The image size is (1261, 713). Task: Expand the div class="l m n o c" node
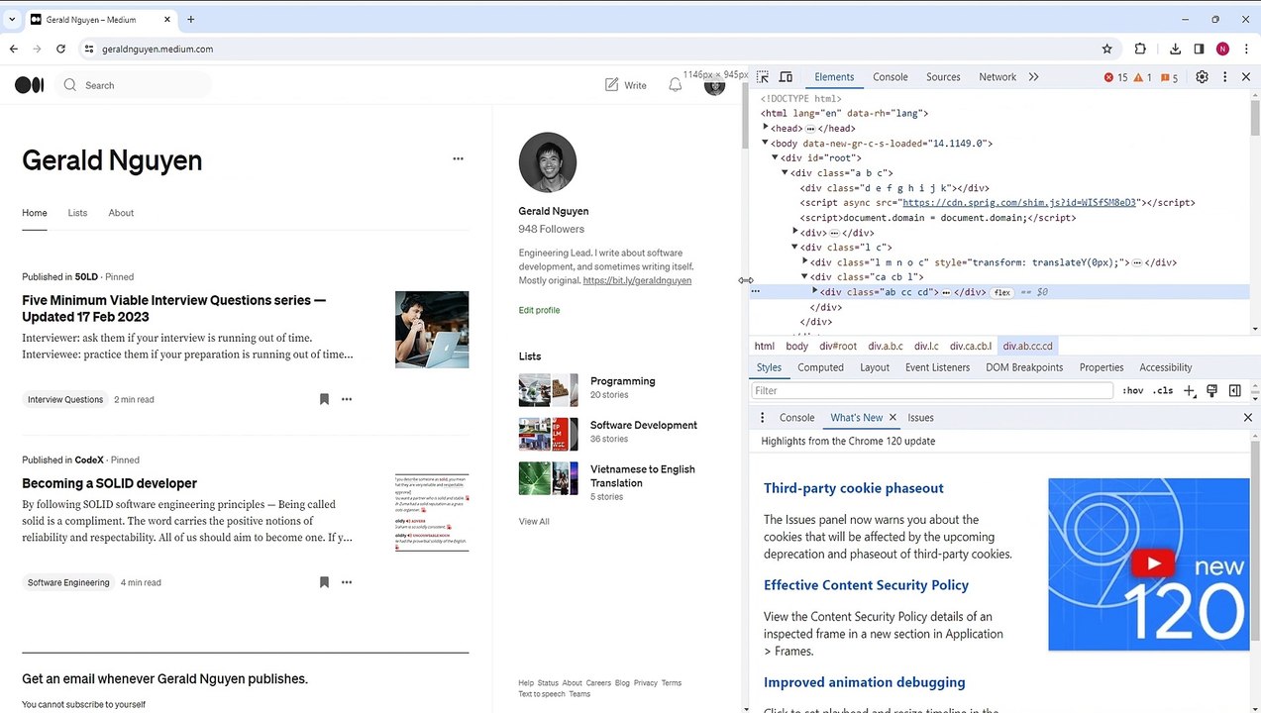click(805, 261)
